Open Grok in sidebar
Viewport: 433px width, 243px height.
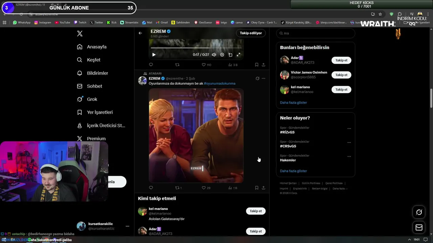[87, 99]
